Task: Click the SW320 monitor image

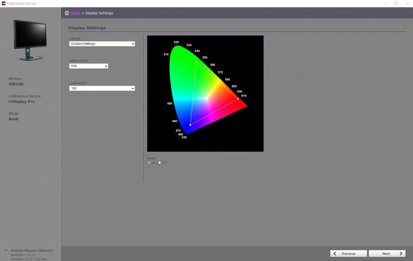Action: (30, 40)
